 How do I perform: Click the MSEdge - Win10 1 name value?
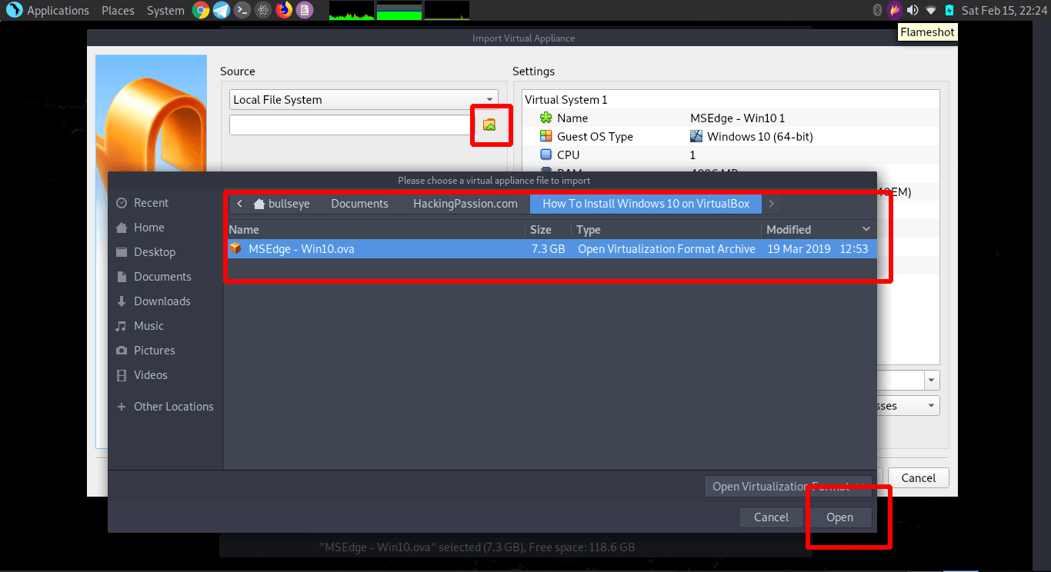point(738,118)
